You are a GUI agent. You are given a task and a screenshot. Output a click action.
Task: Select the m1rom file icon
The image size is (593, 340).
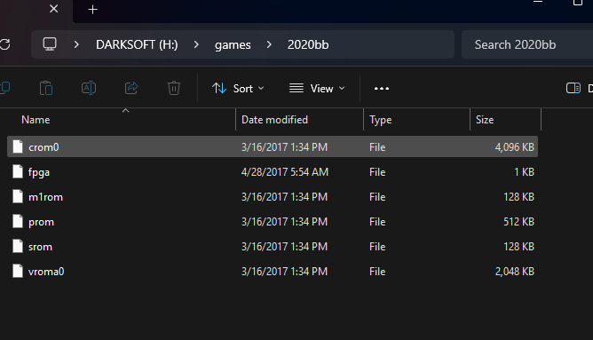click(x=18, y=197)
